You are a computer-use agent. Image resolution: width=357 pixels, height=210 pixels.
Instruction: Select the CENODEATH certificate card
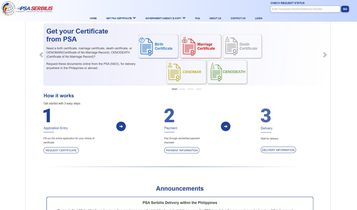coord(227,72)
